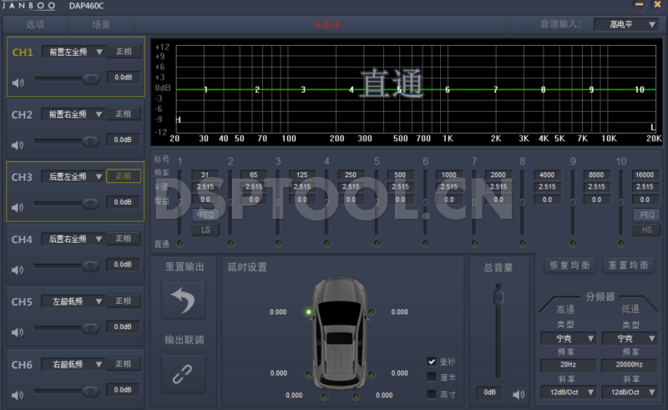Mute CH6 using its speaker icon
This screenshot has width=668, height=410.
point(18,390)
